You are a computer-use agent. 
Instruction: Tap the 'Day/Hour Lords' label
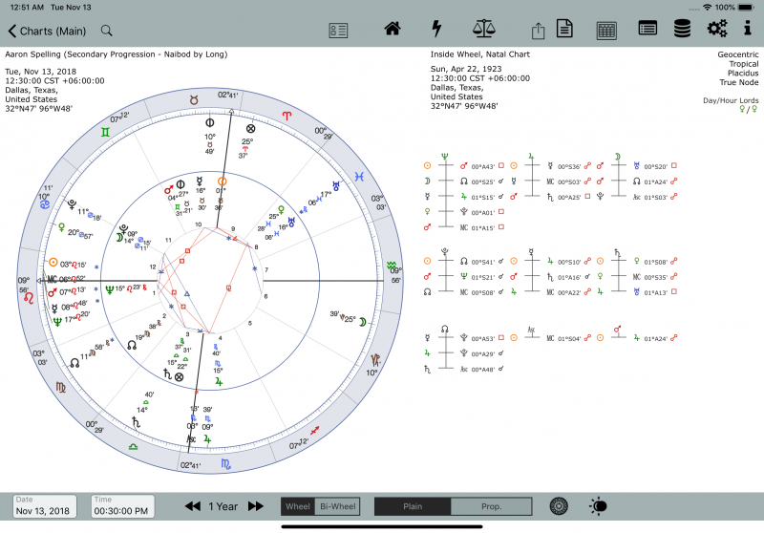(x=731, y=100)
